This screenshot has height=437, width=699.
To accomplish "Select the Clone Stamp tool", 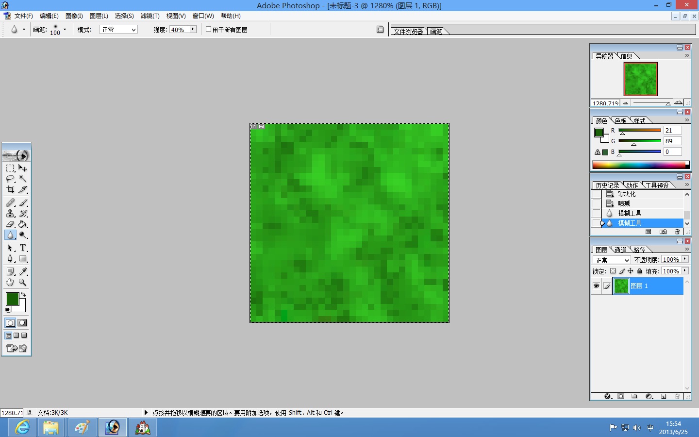I will (10, 213).
